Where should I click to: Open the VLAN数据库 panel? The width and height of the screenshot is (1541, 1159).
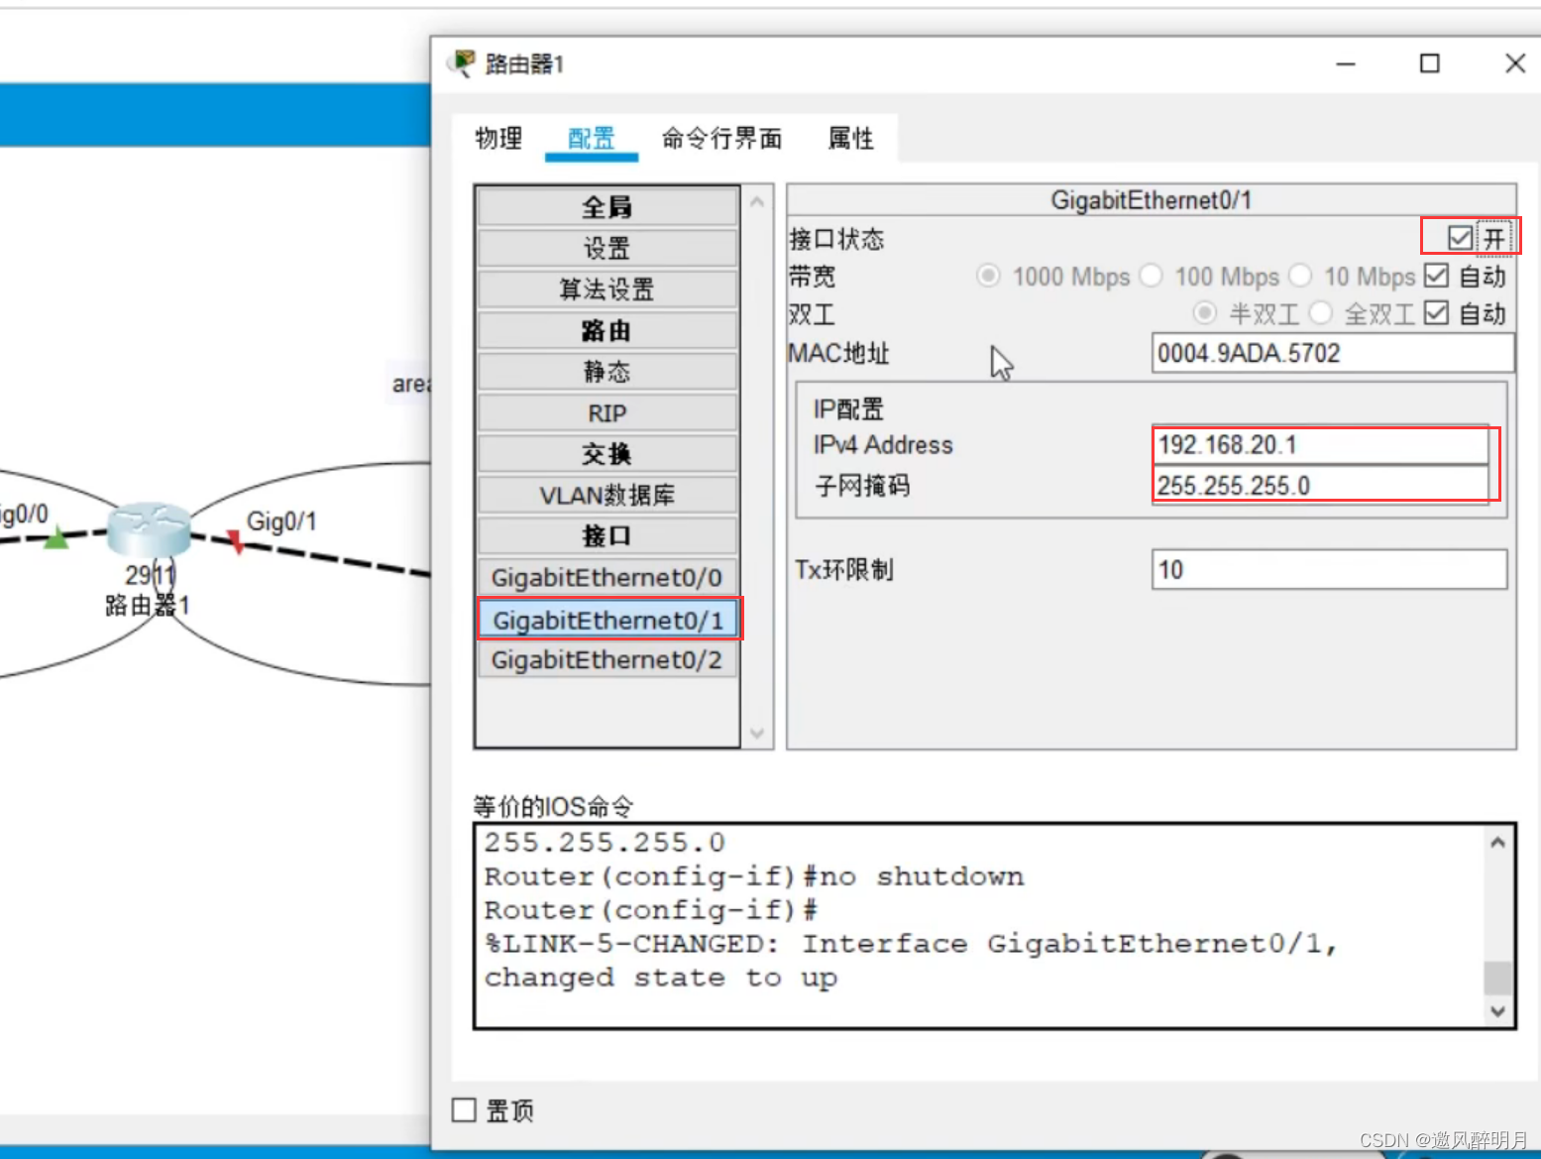pos(606,495)
